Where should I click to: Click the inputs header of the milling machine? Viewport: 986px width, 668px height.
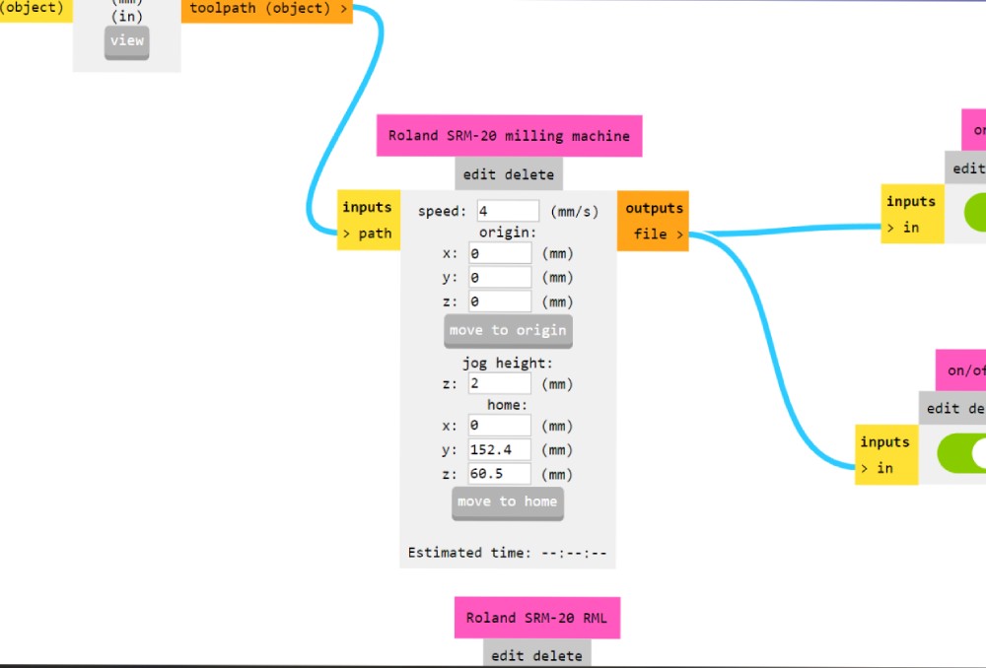click(367, 207)
